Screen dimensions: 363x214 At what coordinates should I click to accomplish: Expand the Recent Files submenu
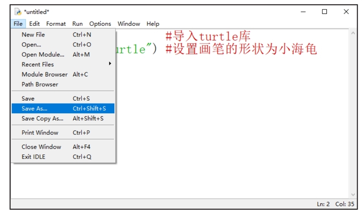[x=63, y=64]
